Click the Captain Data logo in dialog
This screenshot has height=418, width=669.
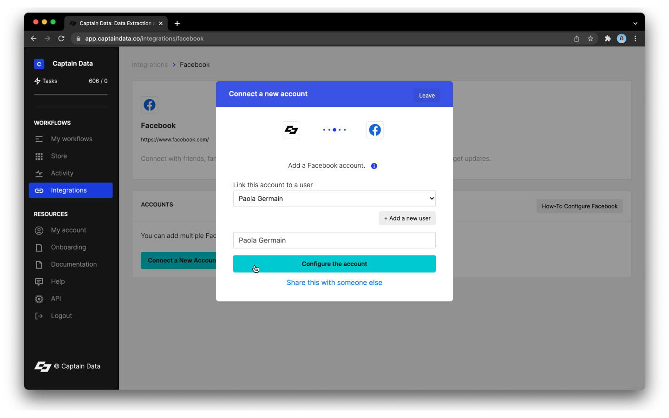291,130
